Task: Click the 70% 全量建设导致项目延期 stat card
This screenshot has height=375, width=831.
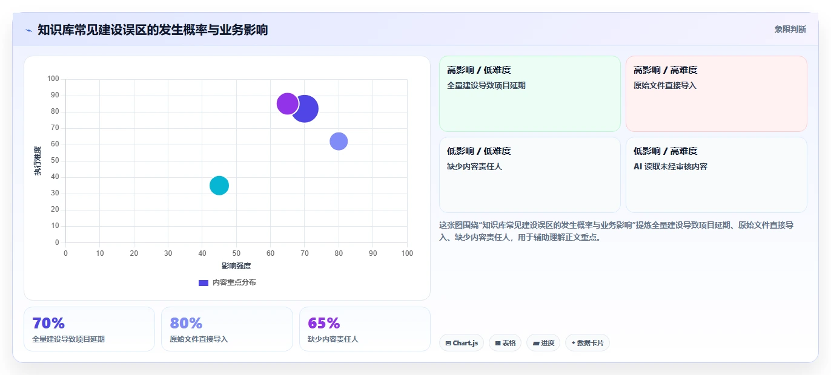Action: pyautogui.click(x=89, y=329)
